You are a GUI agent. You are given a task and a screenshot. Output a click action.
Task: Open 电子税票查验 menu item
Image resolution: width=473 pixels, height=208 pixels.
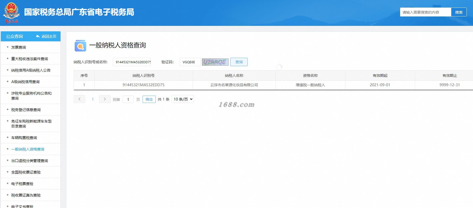pyautogui.click(x=22, y=184)
